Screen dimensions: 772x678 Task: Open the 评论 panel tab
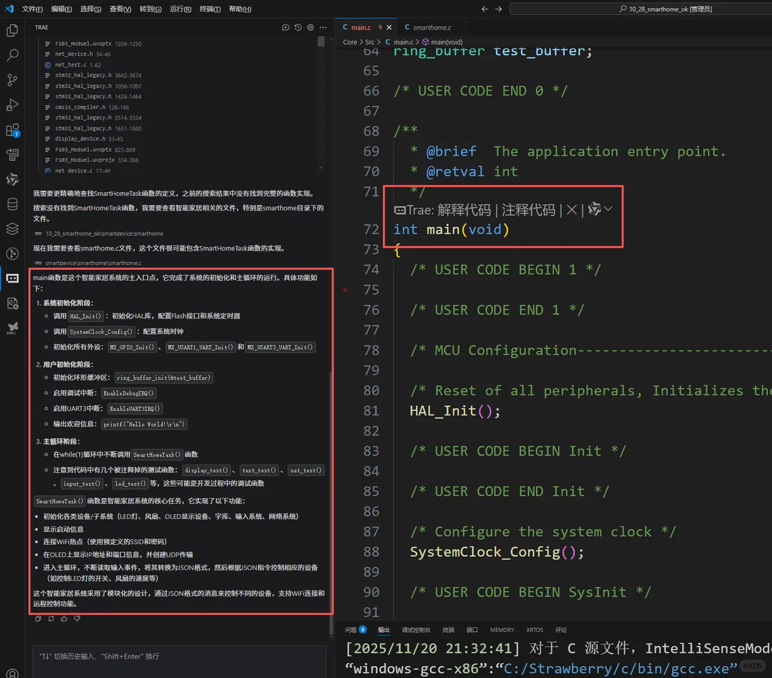(x=561, y=630)
